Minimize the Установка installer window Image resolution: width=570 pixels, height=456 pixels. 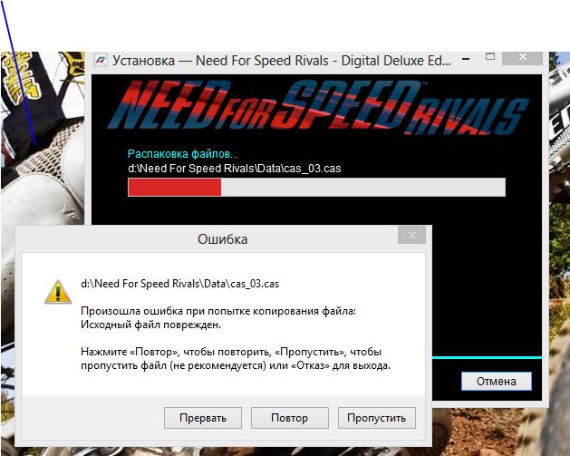[467, 58]
